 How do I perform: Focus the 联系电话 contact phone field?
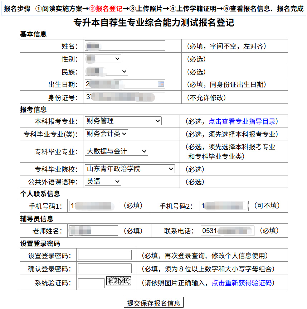[227, 231]
